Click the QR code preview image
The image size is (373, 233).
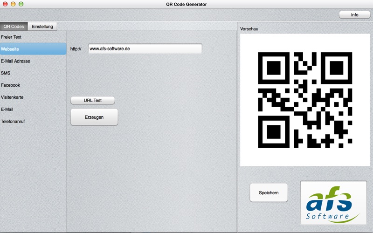(305, 100)
